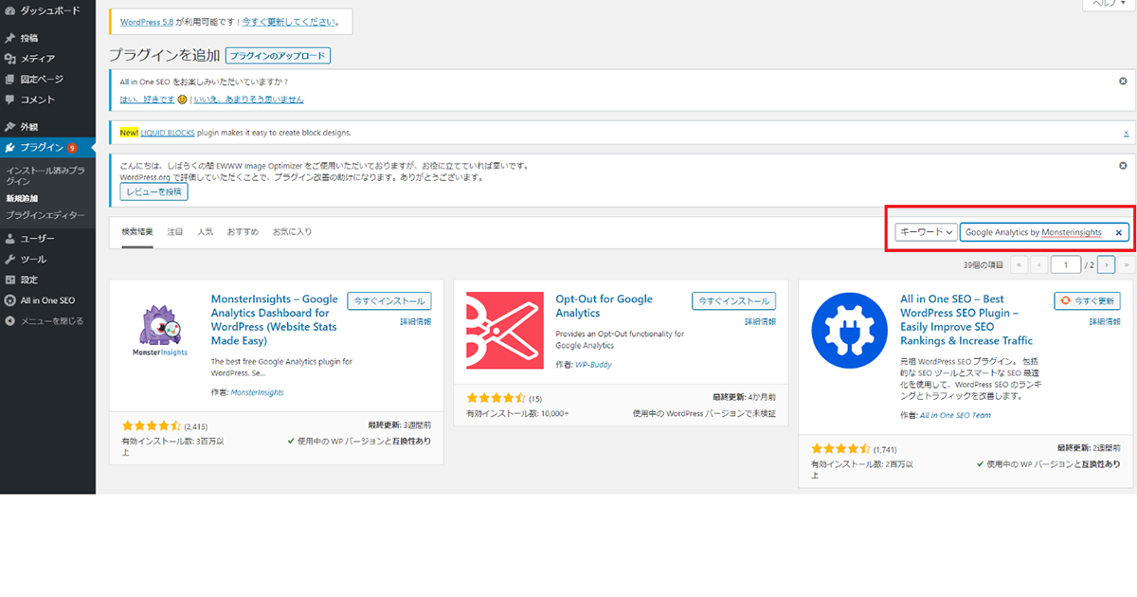Screen dimensions: 1137x597
Task: Open 固定ページ (Pages) in the sidebar
Action: (11, 80)
